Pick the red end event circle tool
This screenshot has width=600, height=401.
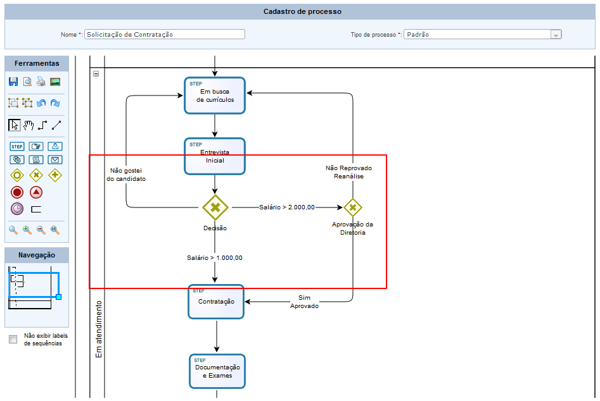click(x=17, y=192)
